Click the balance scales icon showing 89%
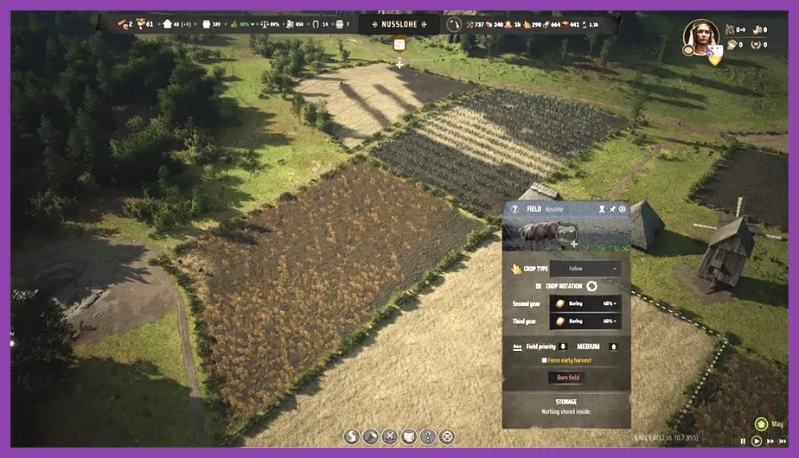The image size is (799, 458). 264,24
